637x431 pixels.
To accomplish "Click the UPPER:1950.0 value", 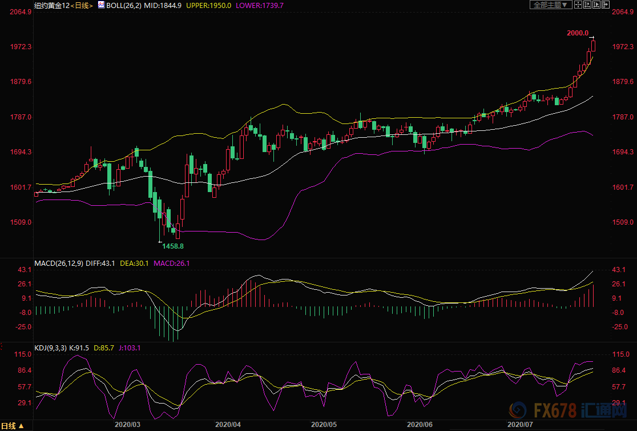I will tap(208, 6).
